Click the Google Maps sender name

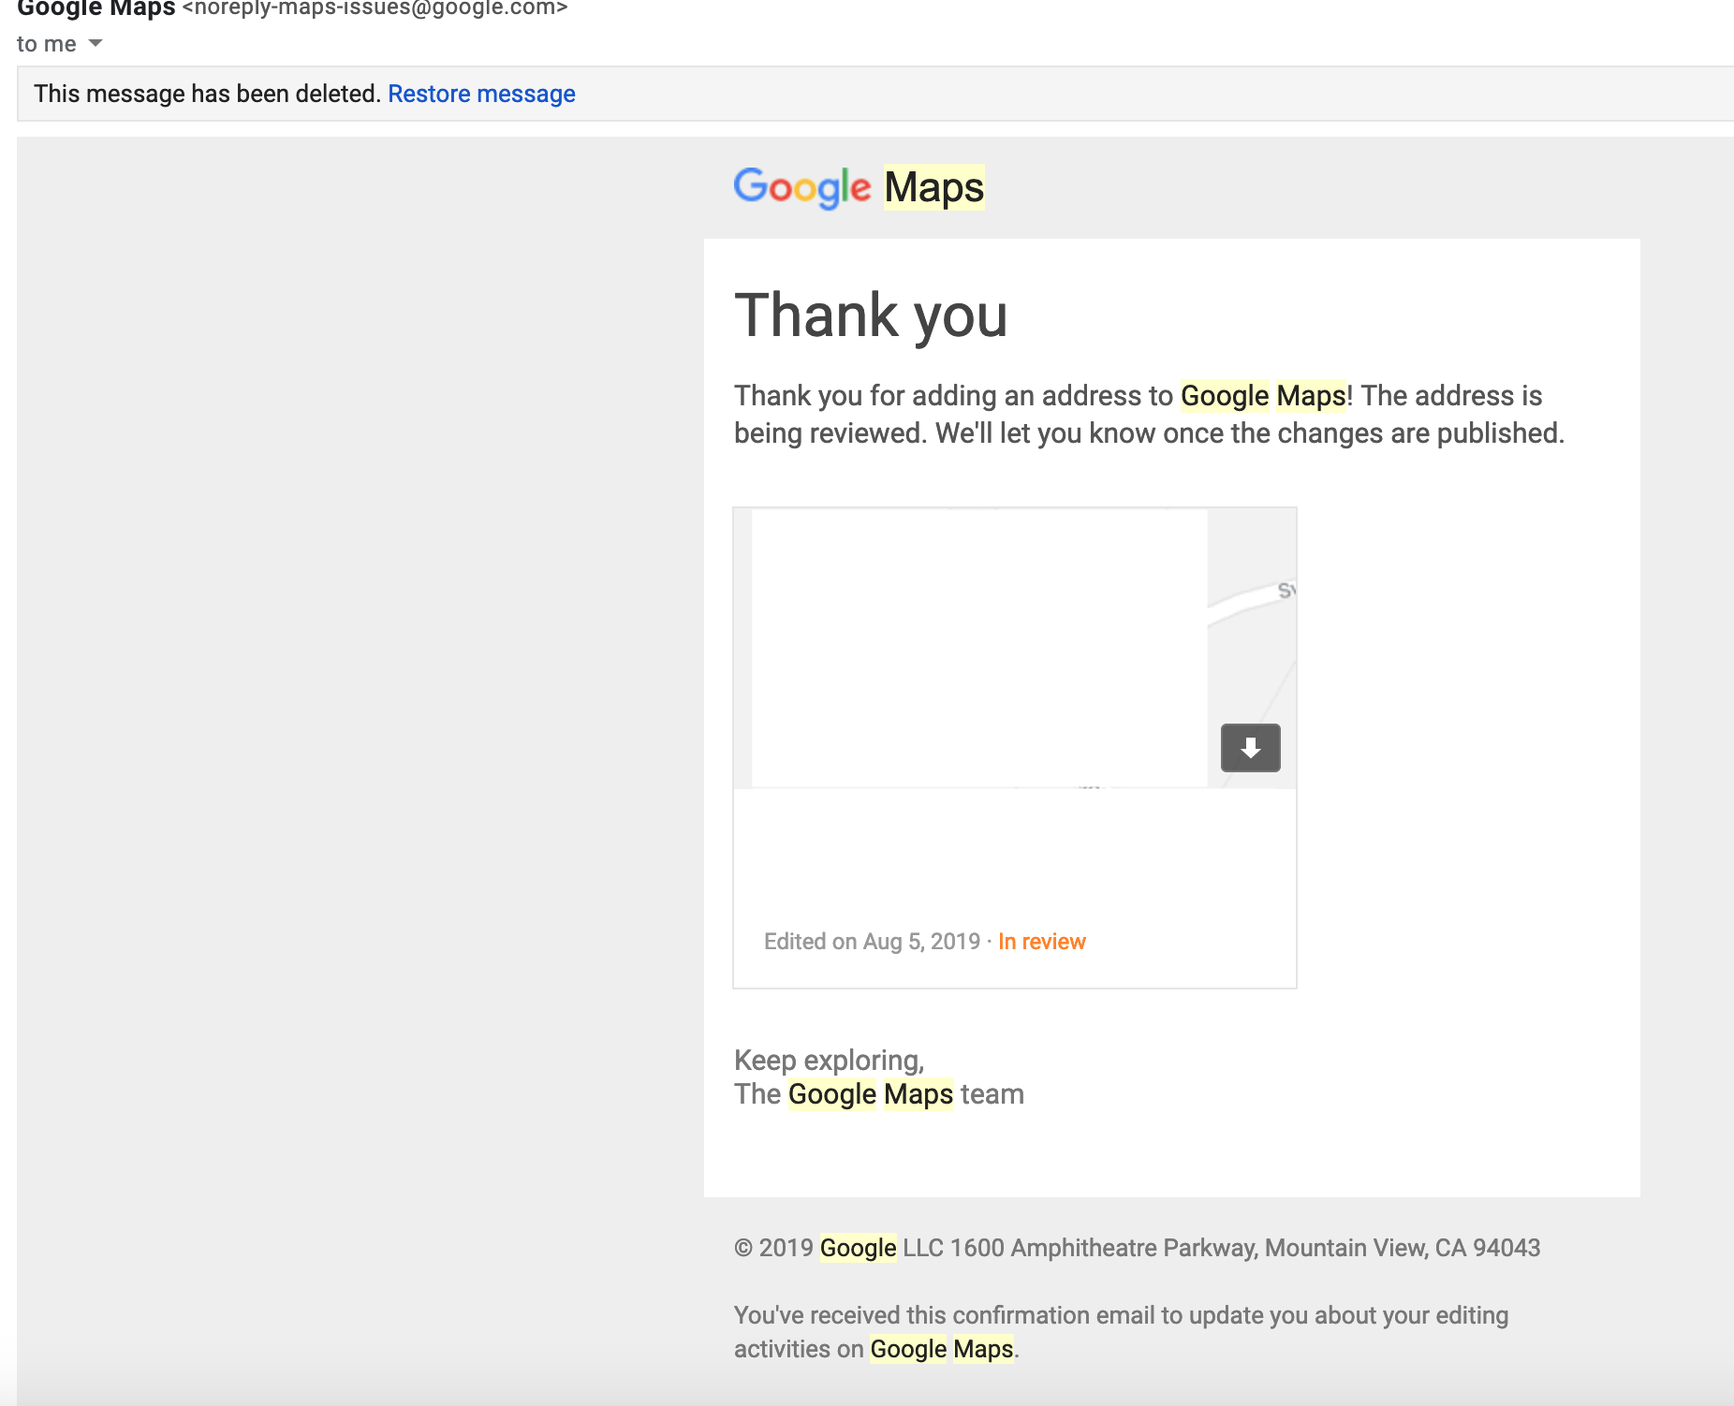point(96,8)
